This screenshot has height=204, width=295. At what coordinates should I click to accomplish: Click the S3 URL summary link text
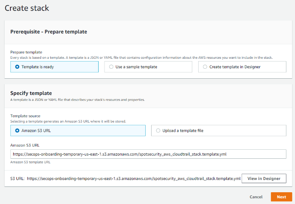tap(133, 179)
